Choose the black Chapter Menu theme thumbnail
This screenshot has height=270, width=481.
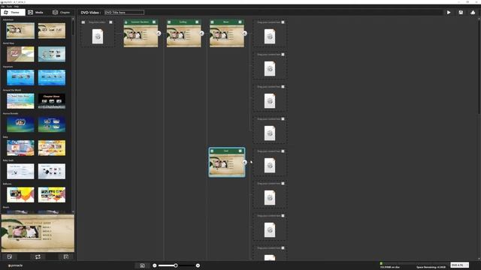coord(52,101)
